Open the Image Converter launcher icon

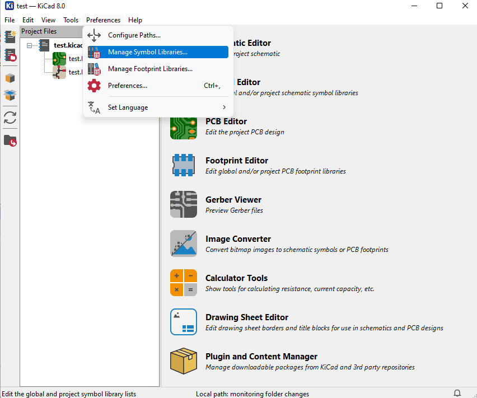(184, 244)
